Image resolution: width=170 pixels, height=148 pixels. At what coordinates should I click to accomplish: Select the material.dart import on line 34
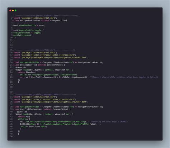click(35, 97)
